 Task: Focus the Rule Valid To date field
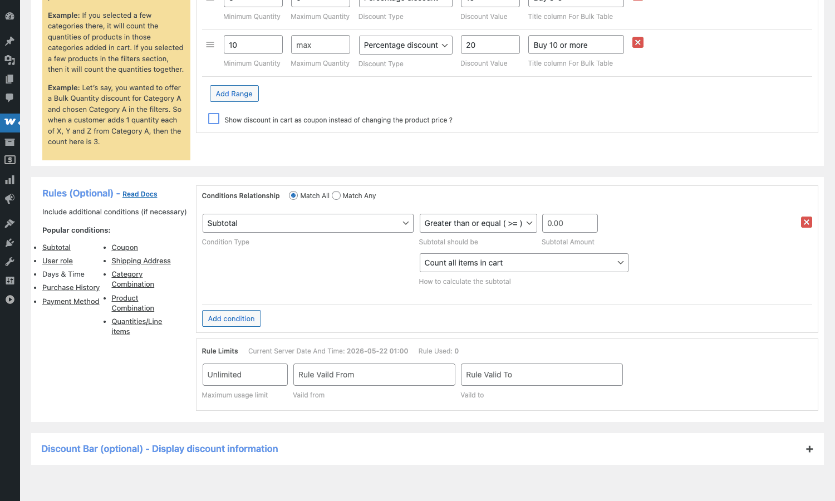[x=542, y=375]
